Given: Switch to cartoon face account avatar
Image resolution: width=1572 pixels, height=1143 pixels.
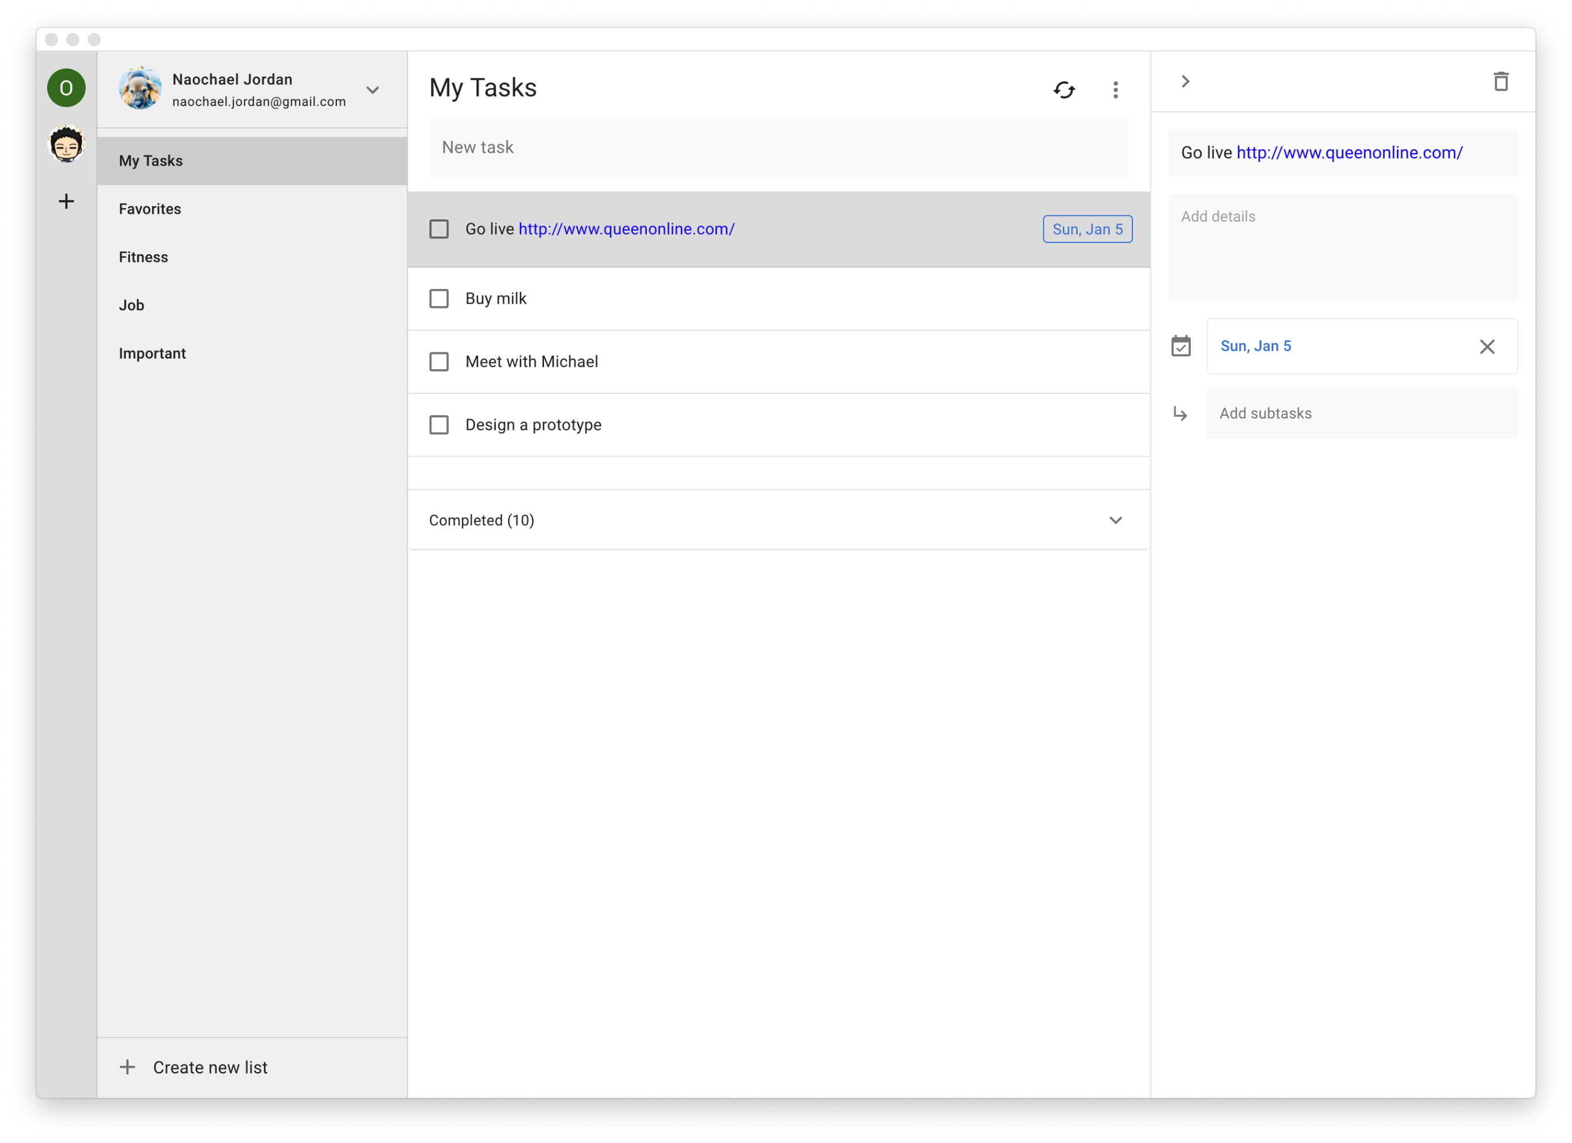Looking at the screenshot, I should coord(67,144).
